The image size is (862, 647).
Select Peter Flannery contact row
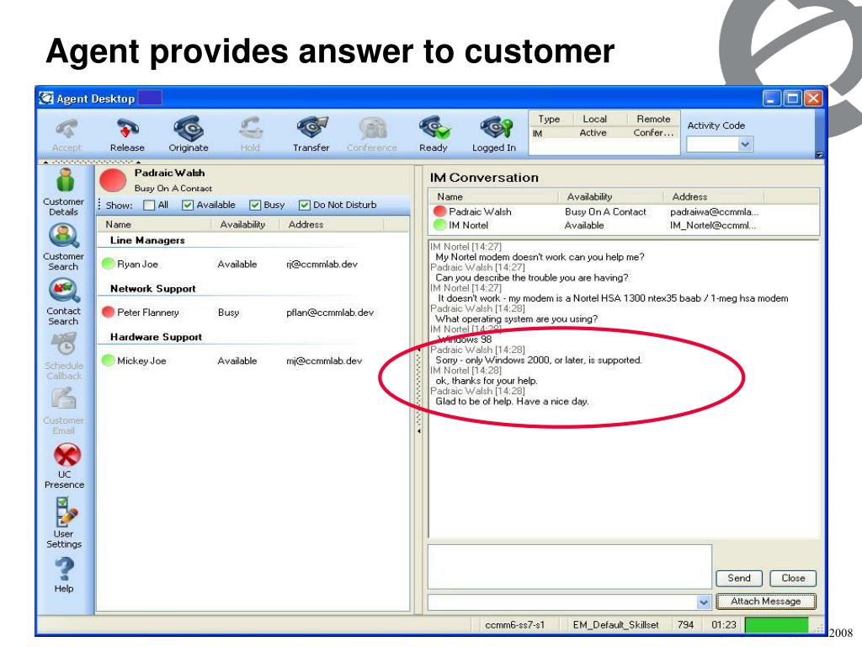253,313
